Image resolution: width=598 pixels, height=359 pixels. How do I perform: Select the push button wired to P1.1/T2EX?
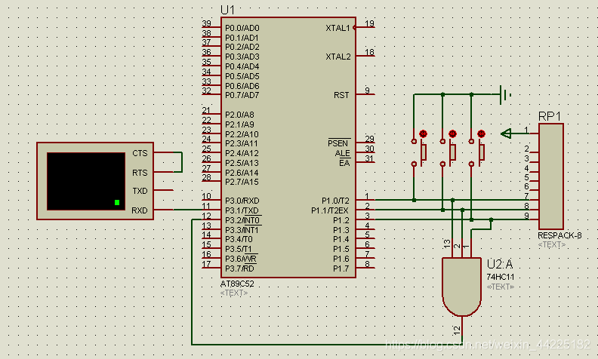click(x=448, y=152)
